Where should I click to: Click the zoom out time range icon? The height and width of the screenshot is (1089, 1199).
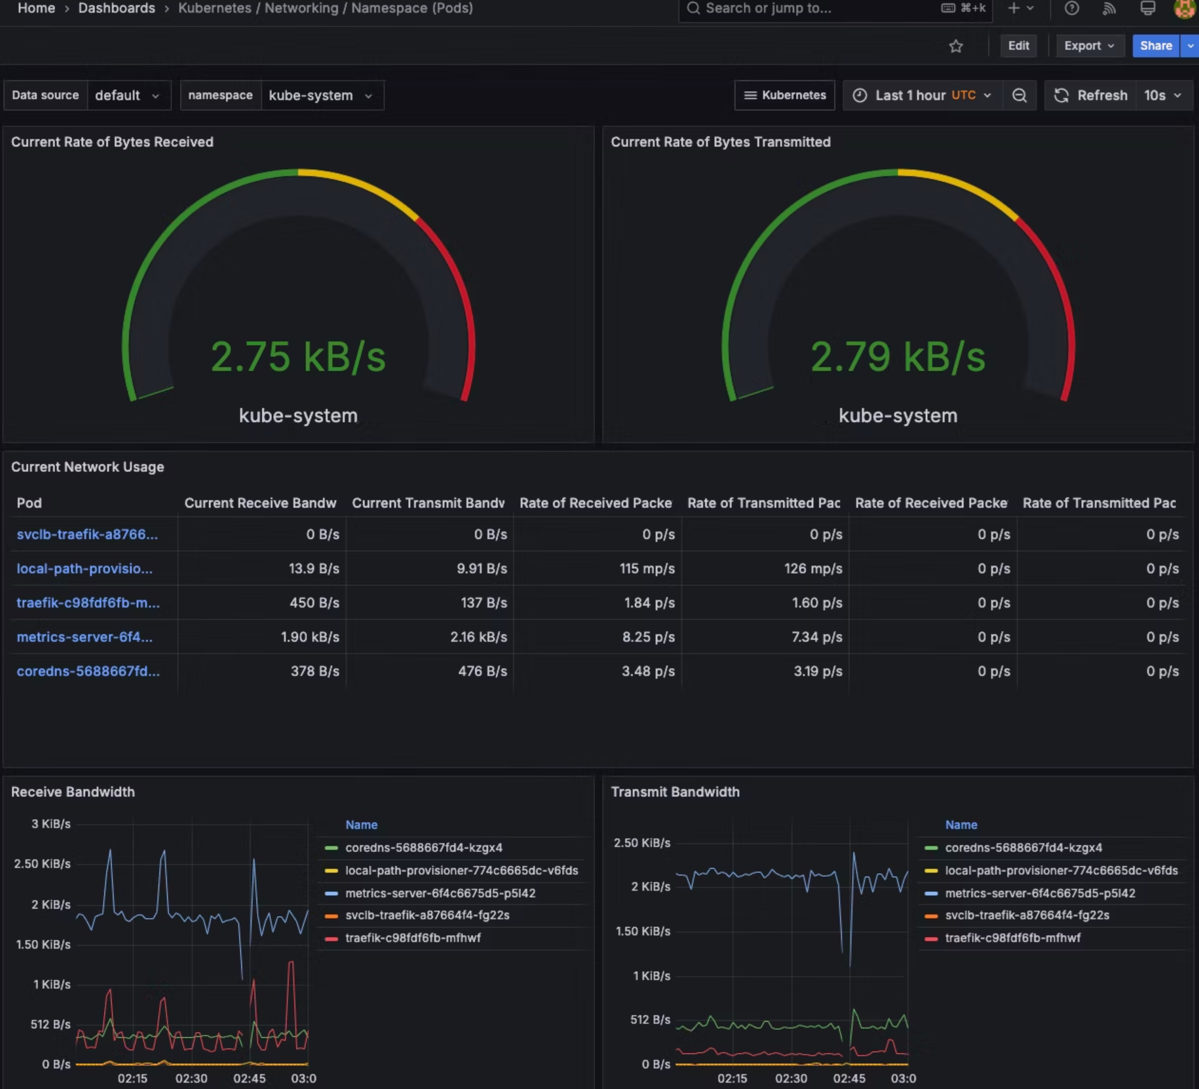click(1019, 96)
